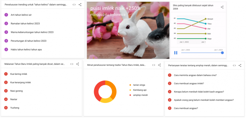Viewport: 246px width, 118px height.
Task: Select 'Ramalan tahun kelinci 2023' entry
Action: 25,24
